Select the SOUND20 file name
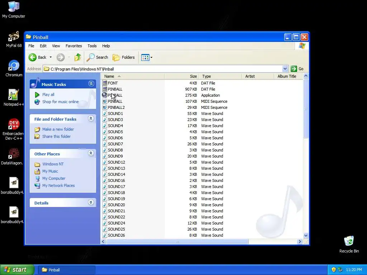 point(116,205)
